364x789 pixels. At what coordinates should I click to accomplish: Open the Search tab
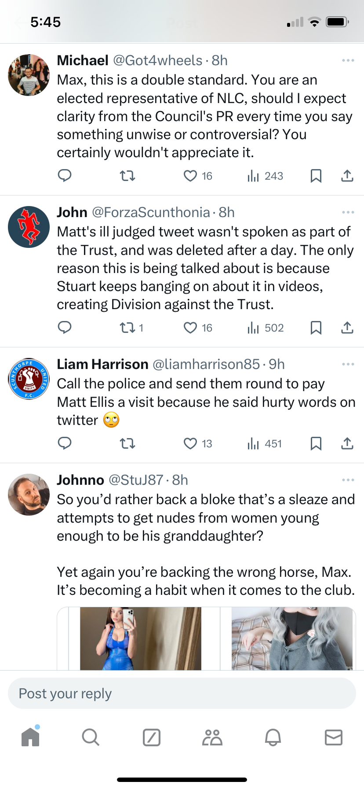point(91,737)
